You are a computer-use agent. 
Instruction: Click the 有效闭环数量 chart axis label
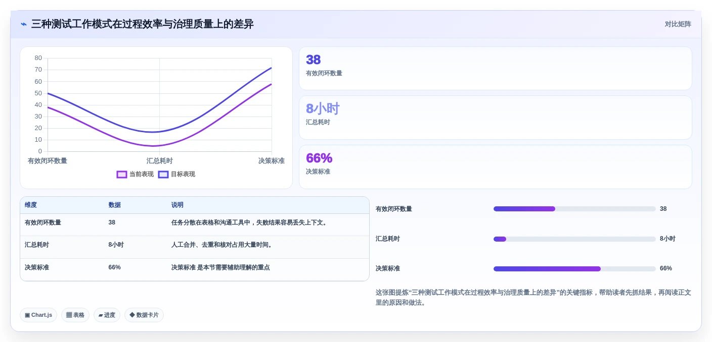48,161
